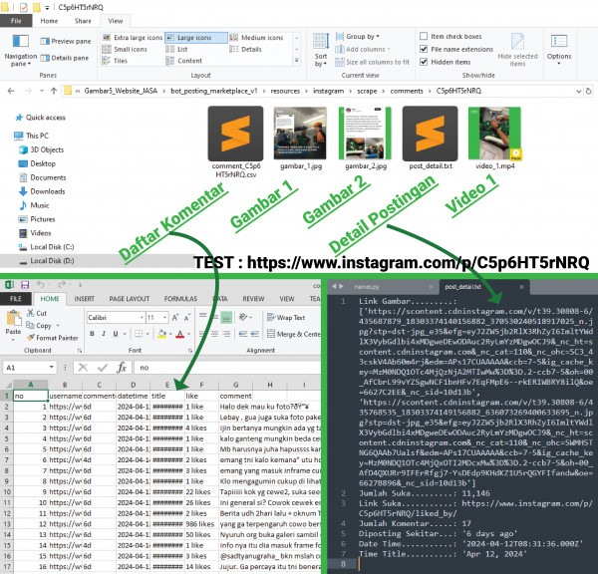Switch to the names.py tab in Sublime
This screenshot has height=574, width=598.
(367, 287)
